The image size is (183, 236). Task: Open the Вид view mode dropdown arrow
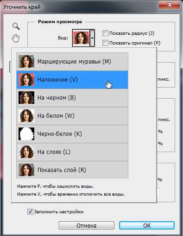point(92,38)
